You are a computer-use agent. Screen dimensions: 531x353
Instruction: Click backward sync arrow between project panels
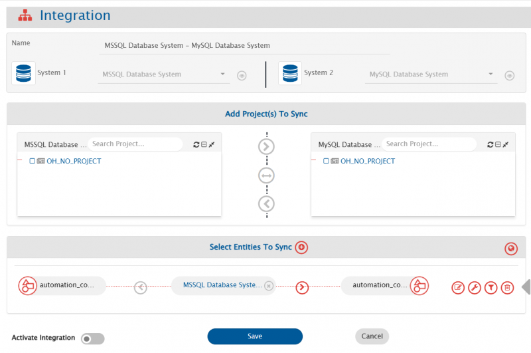coord(266,203)
